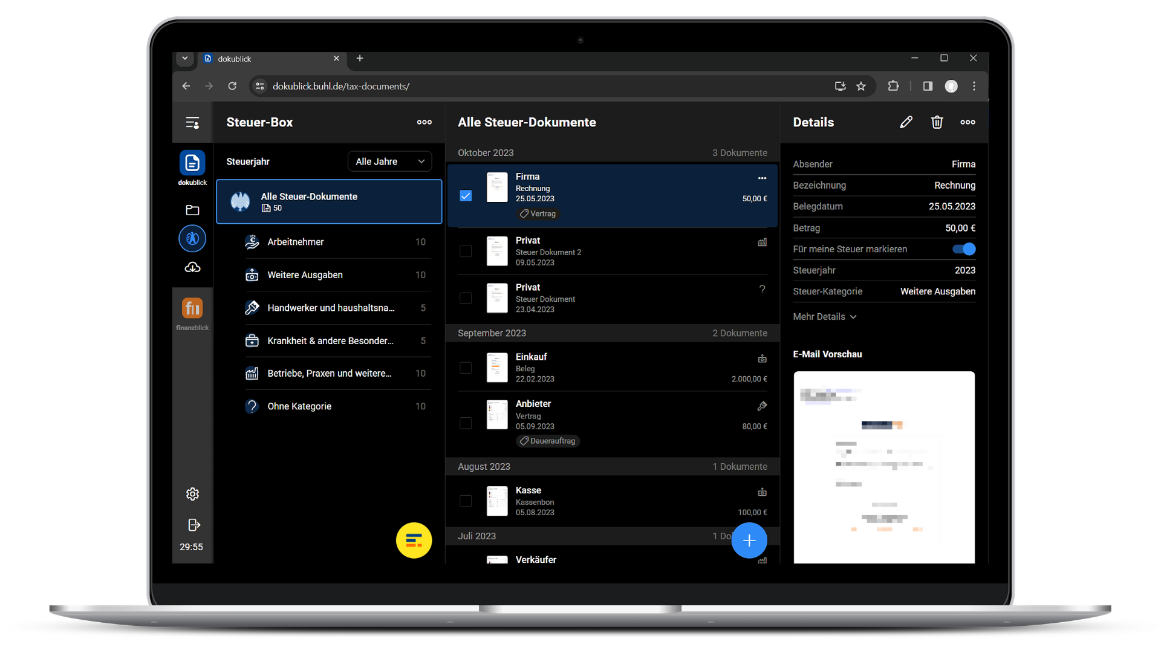
Task: Click the blue plus add button
Action: coord(749,540)
